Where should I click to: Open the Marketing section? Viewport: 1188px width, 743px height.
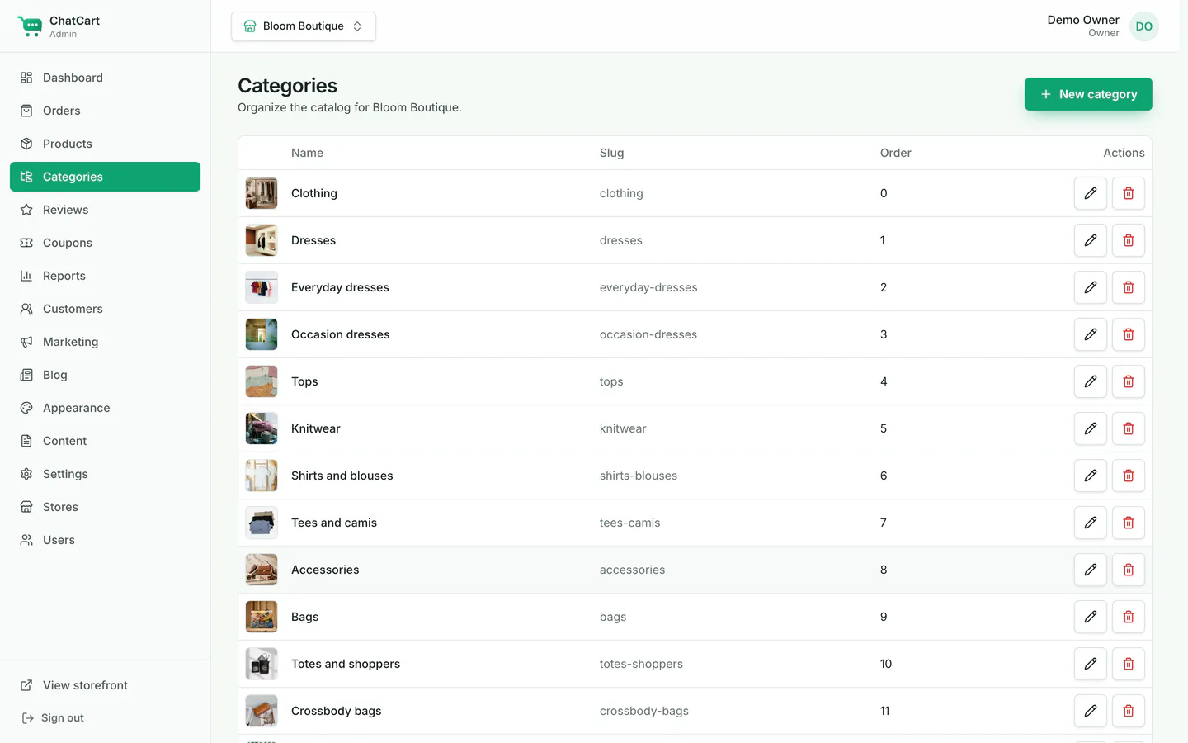click(105, 342)
